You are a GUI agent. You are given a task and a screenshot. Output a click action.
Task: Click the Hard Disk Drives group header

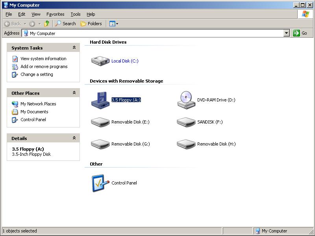108,42
